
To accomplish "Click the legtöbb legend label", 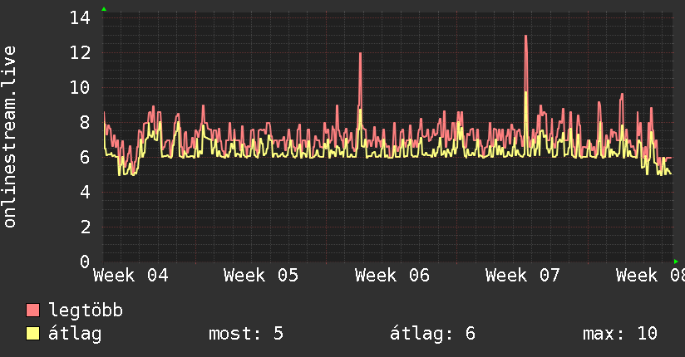I will click(86, 311).
